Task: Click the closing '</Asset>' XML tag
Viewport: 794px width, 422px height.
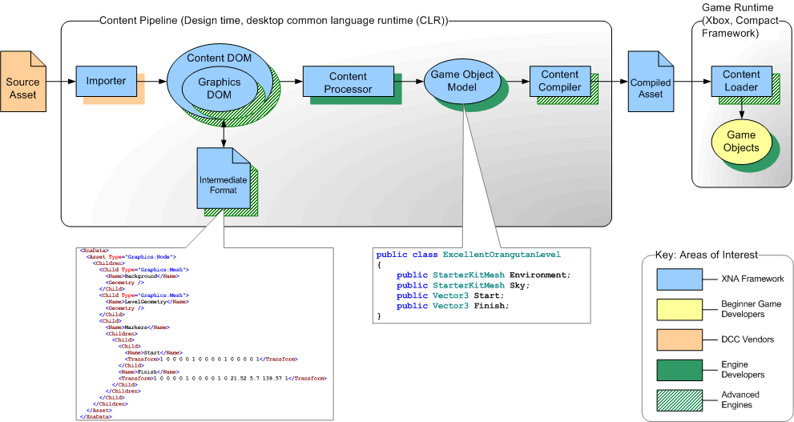Action: [98, 410]
